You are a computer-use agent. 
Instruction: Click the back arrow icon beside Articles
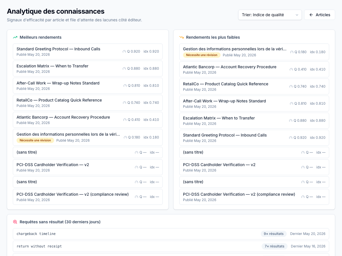point(311,15)
